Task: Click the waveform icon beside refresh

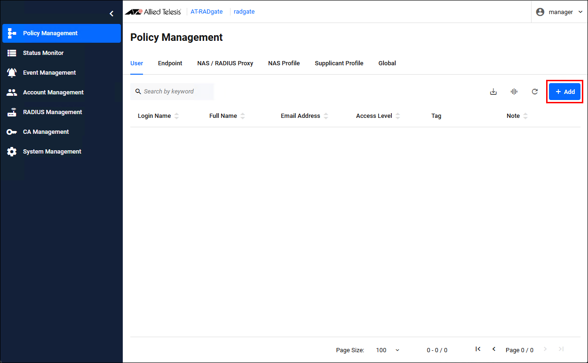Action: (514, 92)
